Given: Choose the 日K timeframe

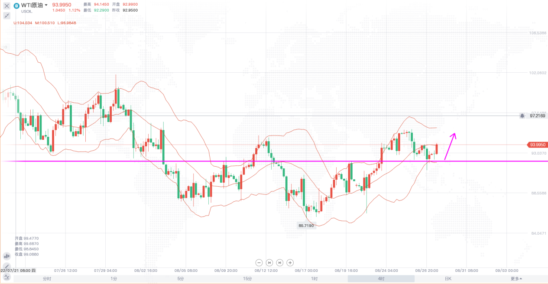Looking at the screenshot, I should point(448,279).
